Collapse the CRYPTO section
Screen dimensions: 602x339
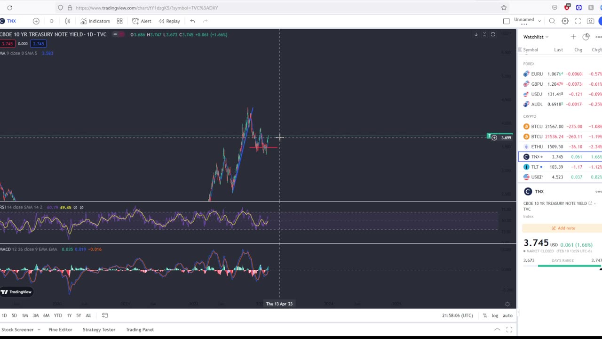point(530,116)
